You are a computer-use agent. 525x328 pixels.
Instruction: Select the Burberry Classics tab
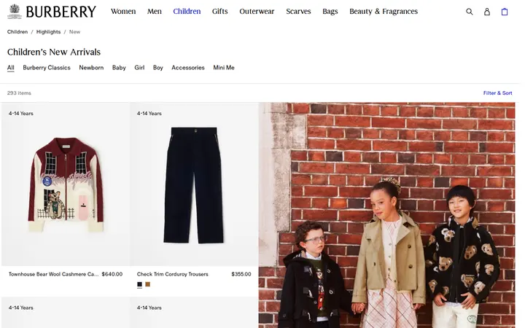47,68
